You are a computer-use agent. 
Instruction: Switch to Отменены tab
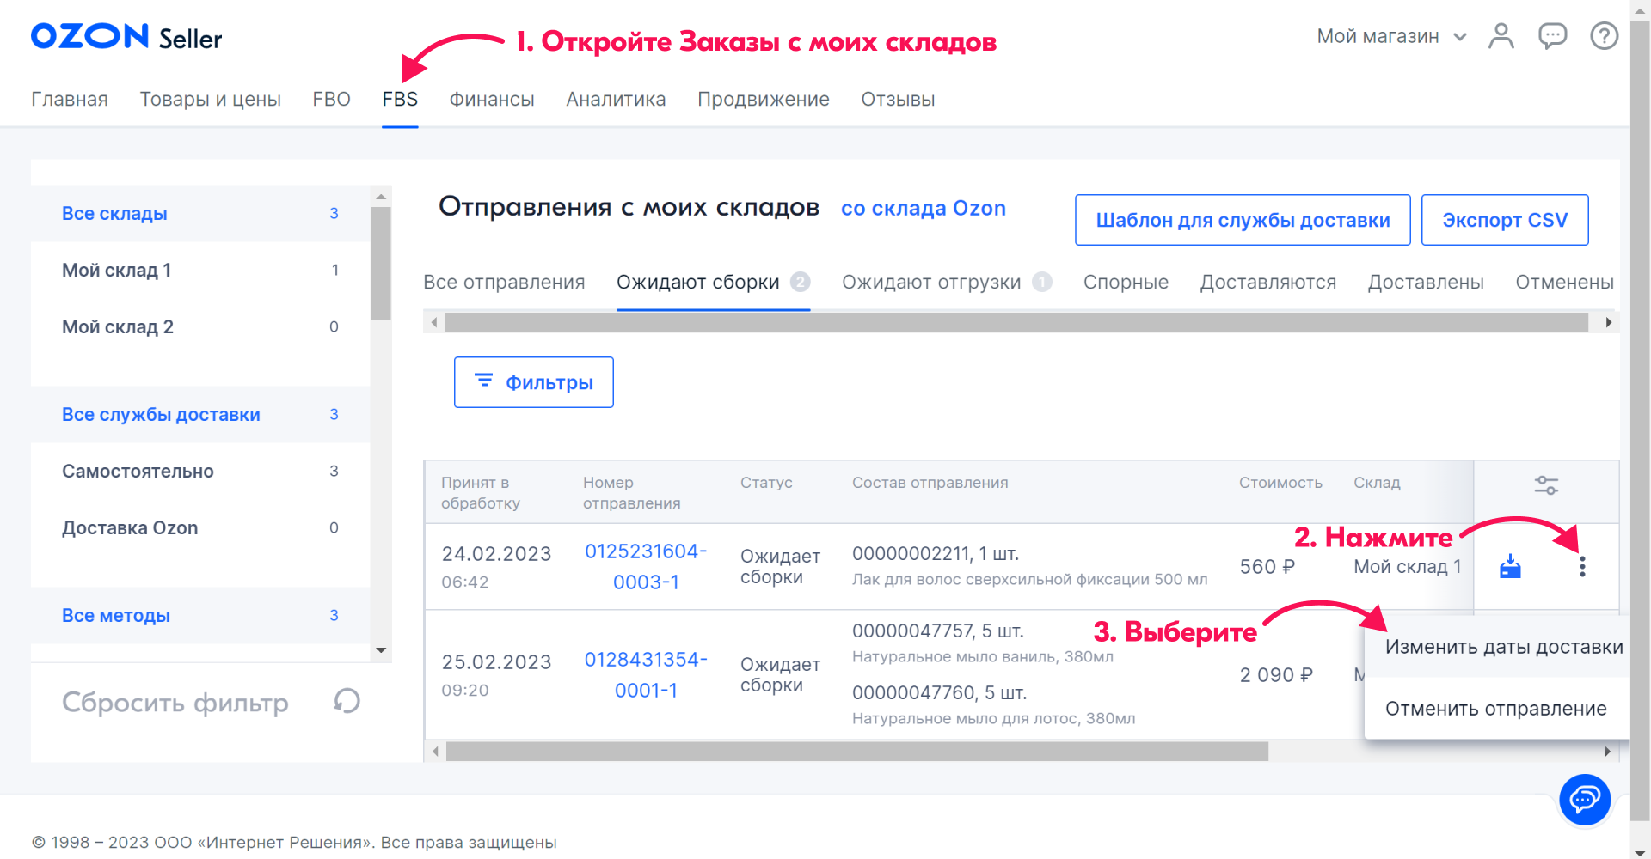1564,283
